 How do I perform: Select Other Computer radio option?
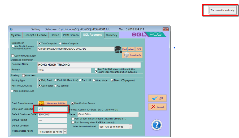coord(69,44)
